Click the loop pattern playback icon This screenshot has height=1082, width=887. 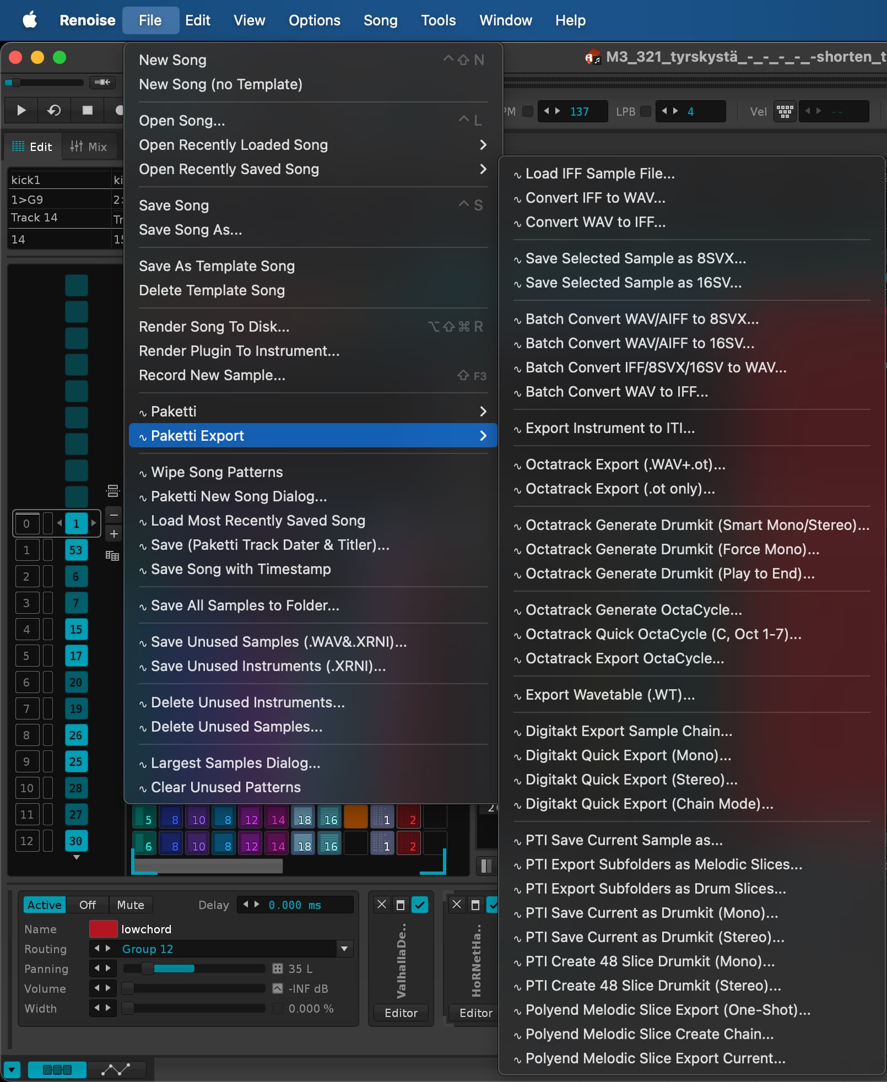pyautogui.click(x=54, y=110)
